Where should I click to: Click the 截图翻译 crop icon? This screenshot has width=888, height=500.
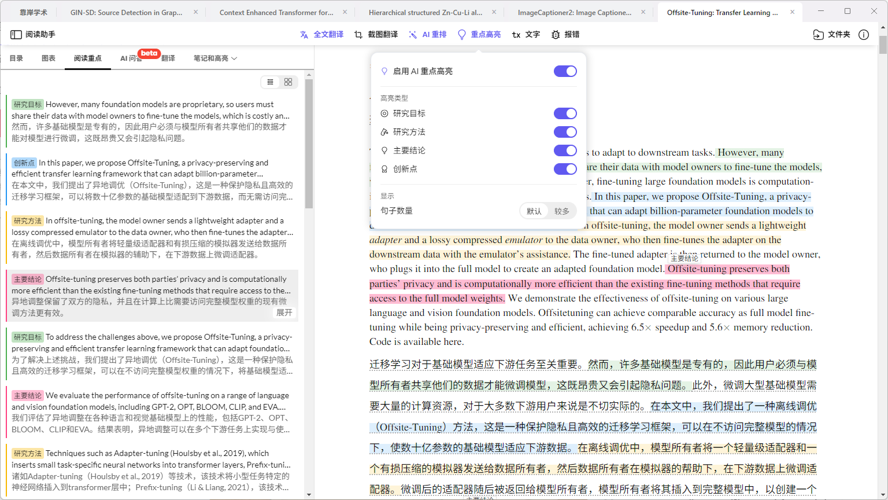click(x=358, y=35)
